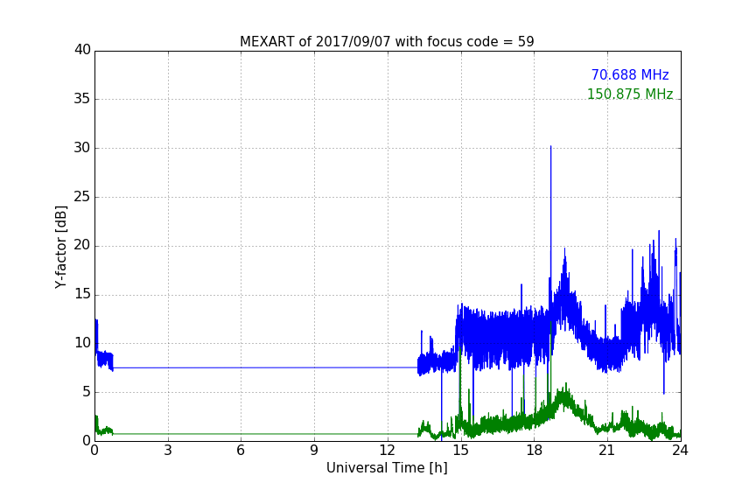This screenshot has width=756, height=504.
Task: Click the y-axis tick label 30
Action: click(82, 148)
